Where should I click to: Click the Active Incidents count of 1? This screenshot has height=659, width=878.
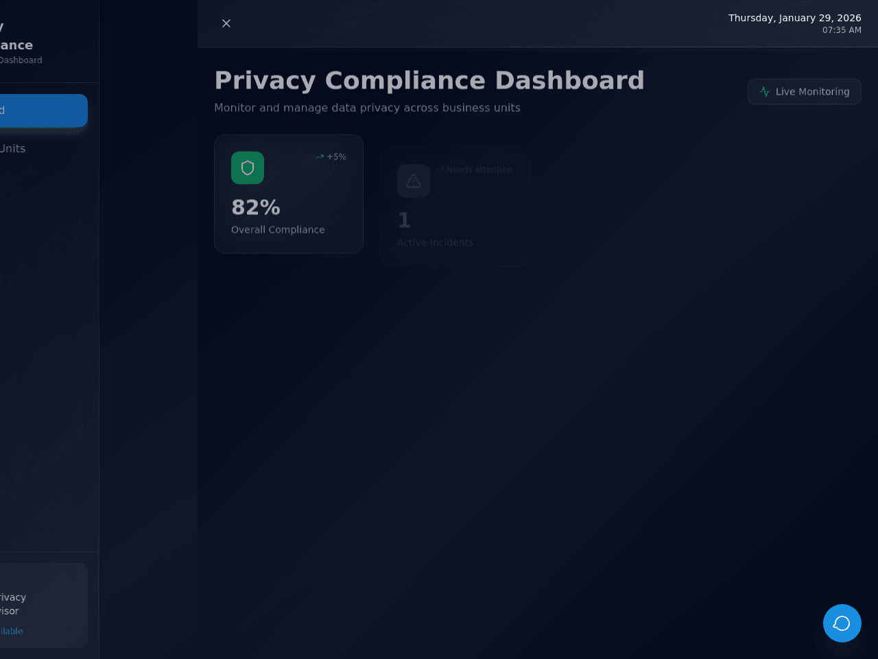point(404,220)
